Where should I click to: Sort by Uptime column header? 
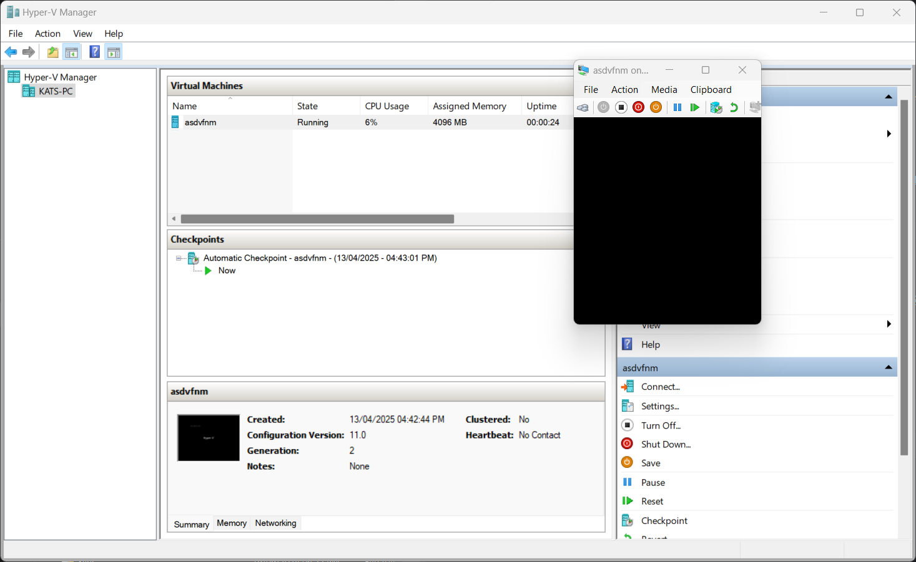pos(548,106)
